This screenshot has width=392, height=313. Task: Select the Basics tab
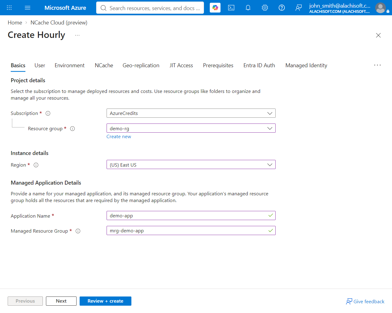[x=18, y=65]
